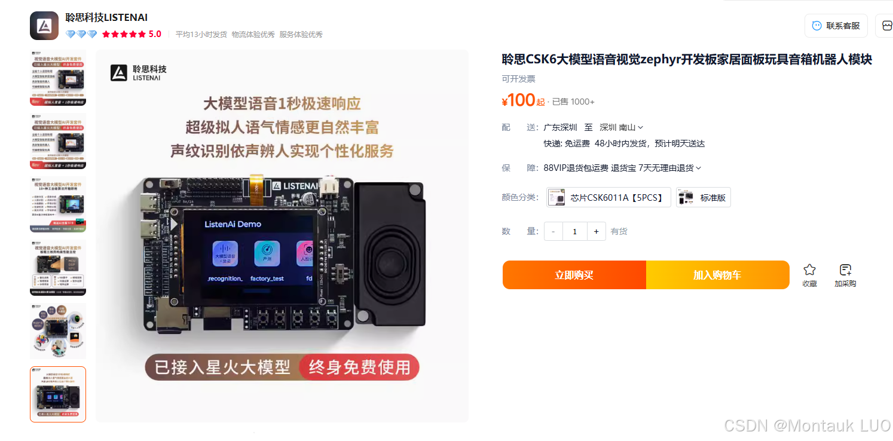Click the 收藏 star icon
The height and width of the screenshot is (441, 893).
click(809, 269)
